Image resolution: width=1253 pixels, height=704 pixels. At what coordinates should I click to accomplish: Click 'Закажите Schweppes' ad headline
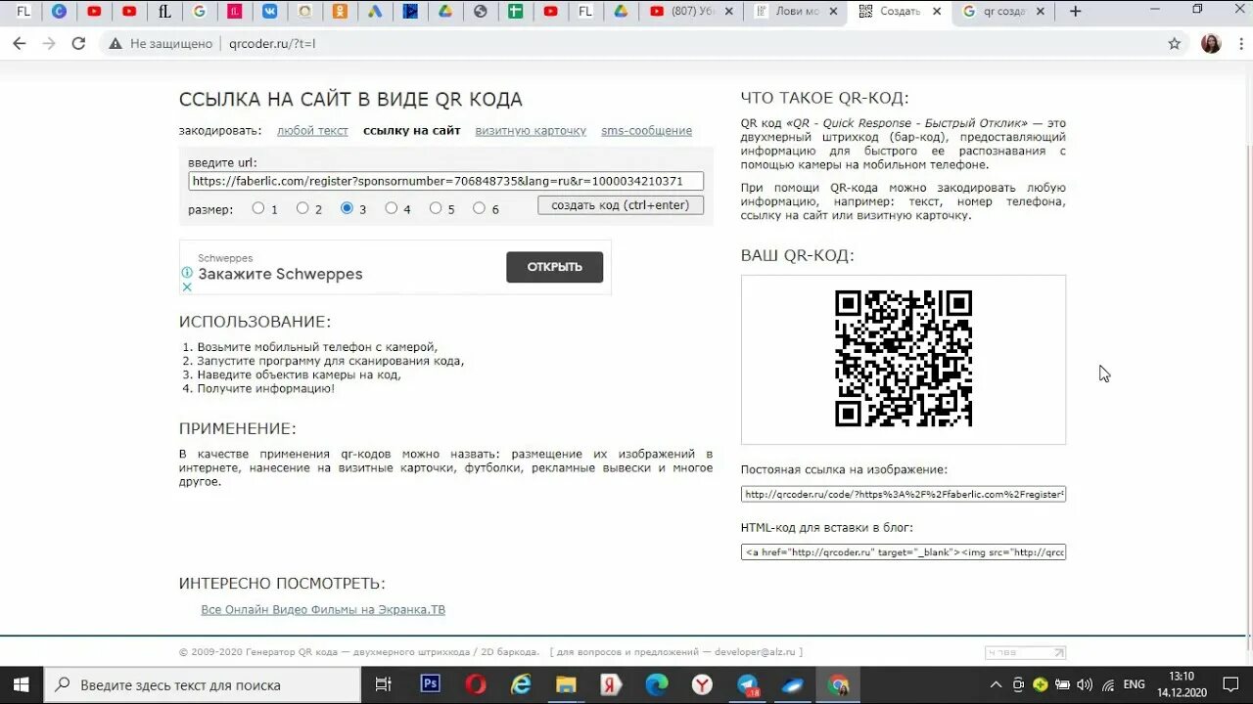tap(280, 274)
